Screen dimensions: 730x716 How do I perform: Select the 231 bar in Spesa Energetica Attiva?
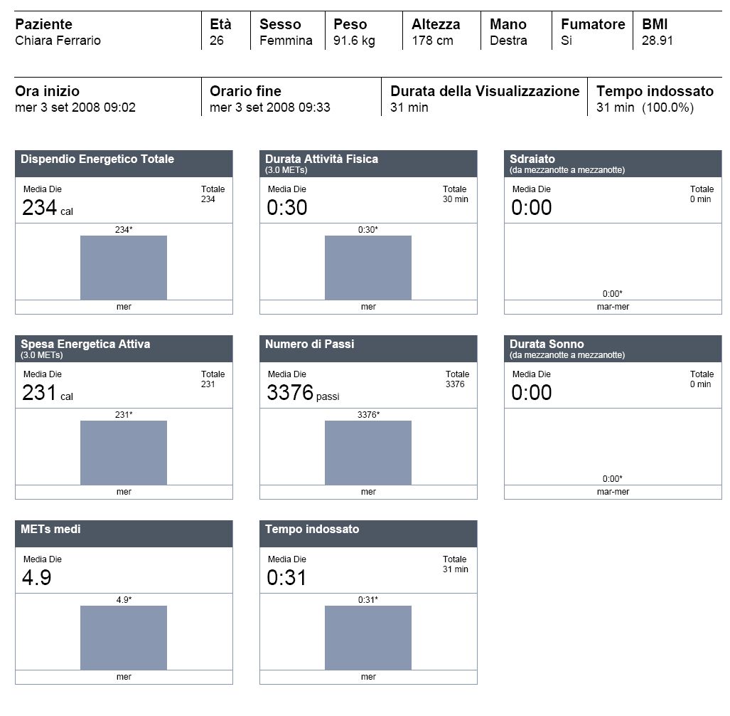tap(124, 453)
